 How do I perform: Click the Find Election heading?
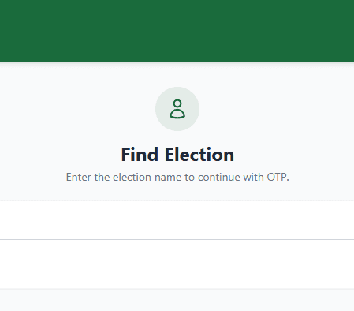[x=177, y=155]
